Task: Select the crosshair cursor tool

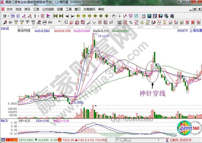Action: click(119, 16)
